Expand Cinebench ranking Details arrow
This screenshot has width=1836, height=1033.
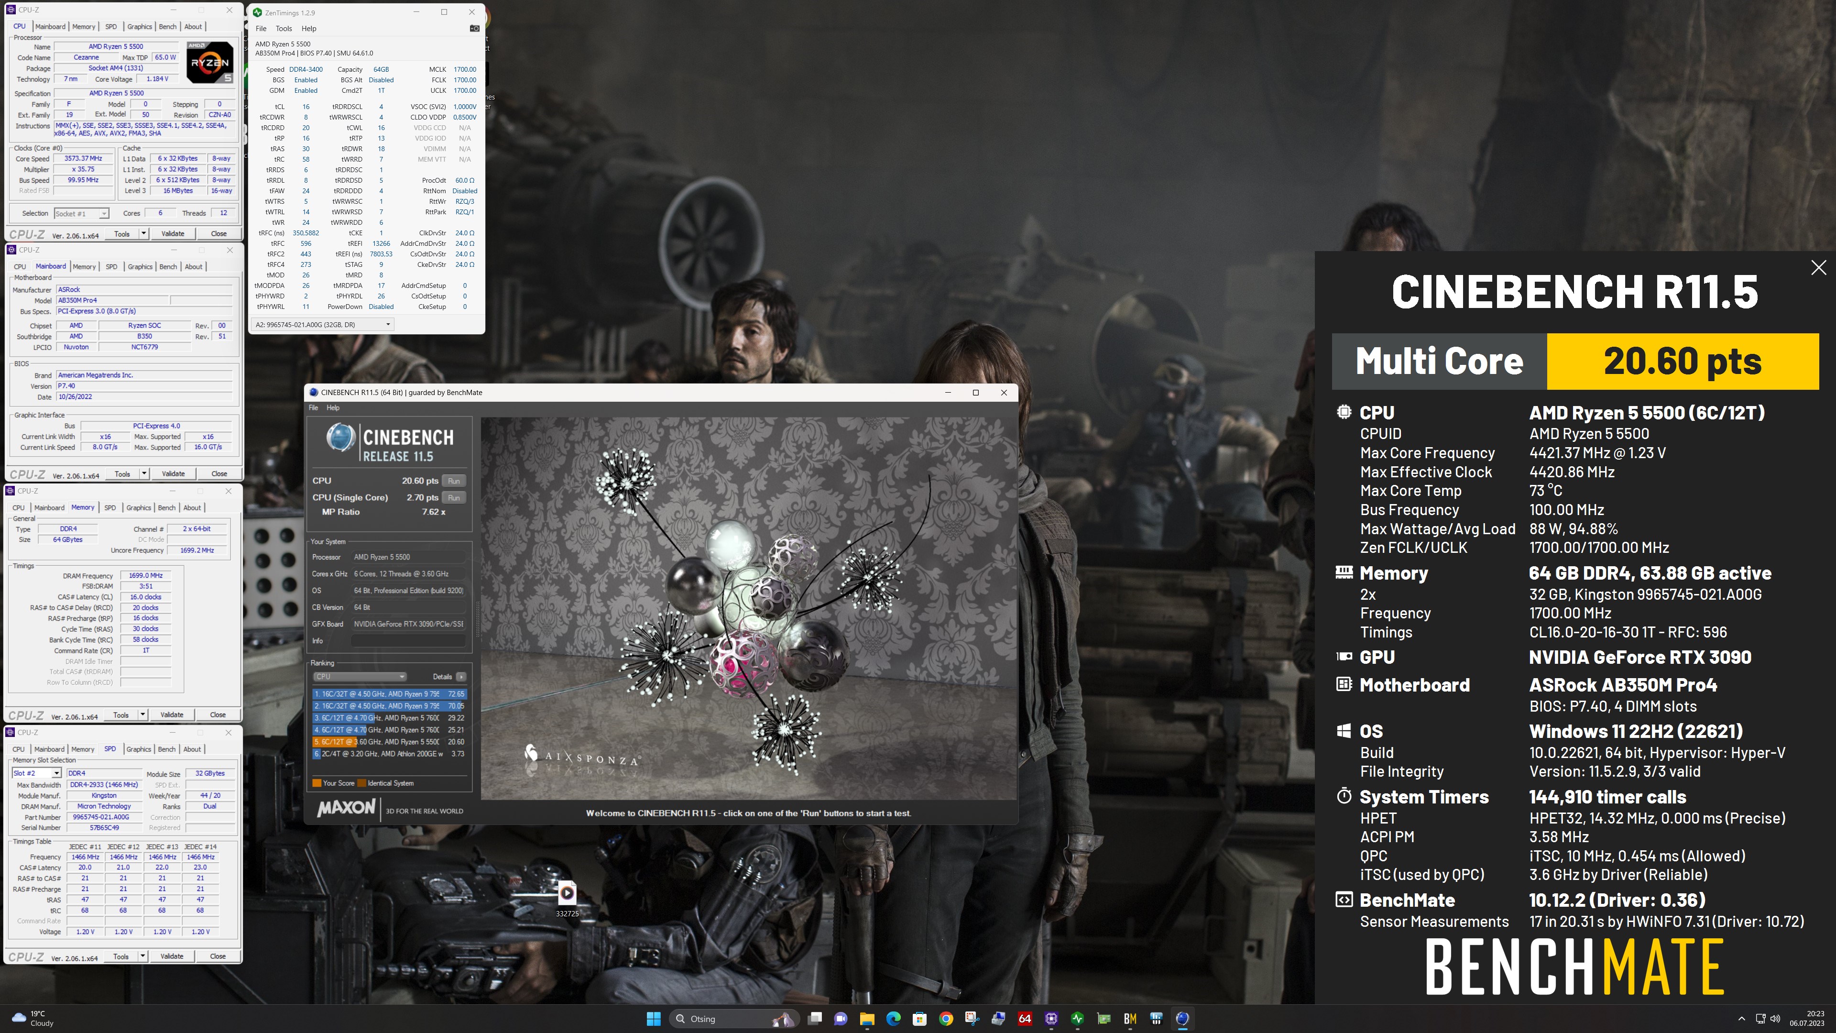pos(461,677)
